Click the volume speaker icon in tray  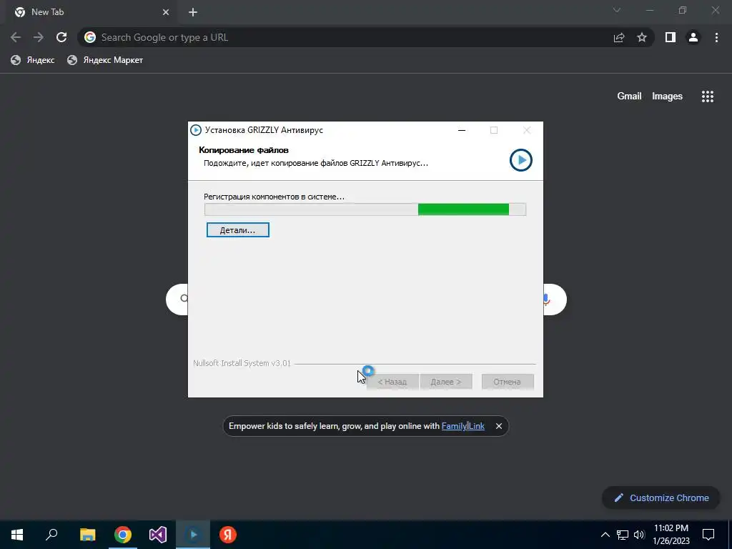point(639,535)
